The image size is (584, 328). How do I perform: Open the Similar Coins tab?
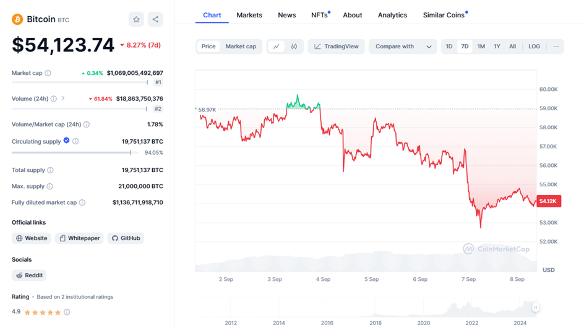click(x=445, y=15)
